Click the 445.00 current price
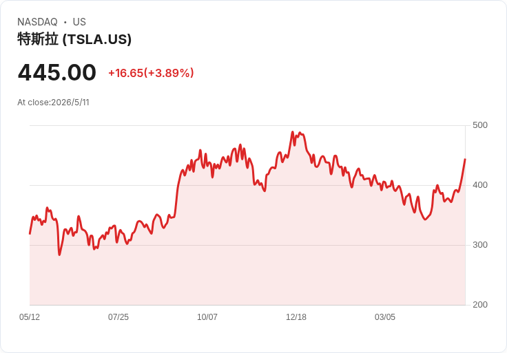The image size is (507, 353). point(57,72)
